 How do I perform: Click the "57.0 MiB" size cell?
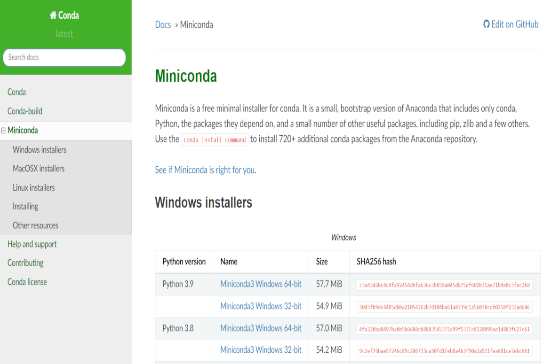[329, 328]
